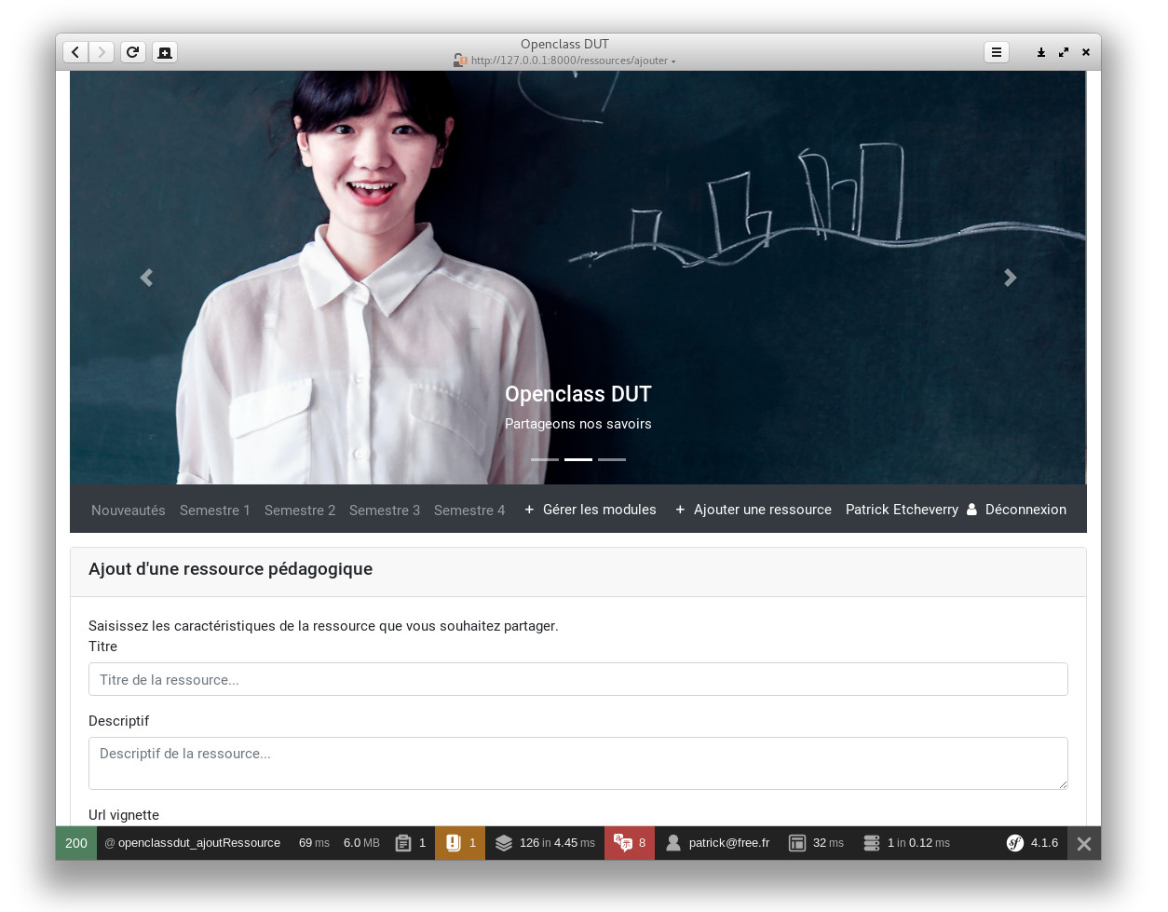The width and height of the screenshot is (1168, 912).
Task: Open the Semestre 3 menu item
Action: (x=385, y=510)
